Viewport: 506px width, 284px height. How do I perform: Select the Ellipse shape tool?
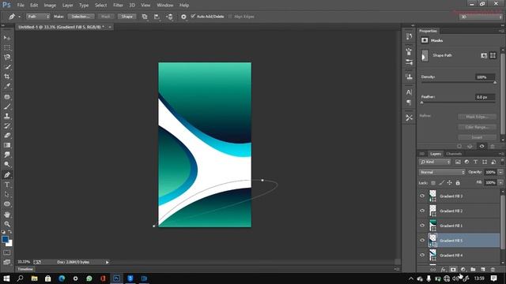coord(7,204)
